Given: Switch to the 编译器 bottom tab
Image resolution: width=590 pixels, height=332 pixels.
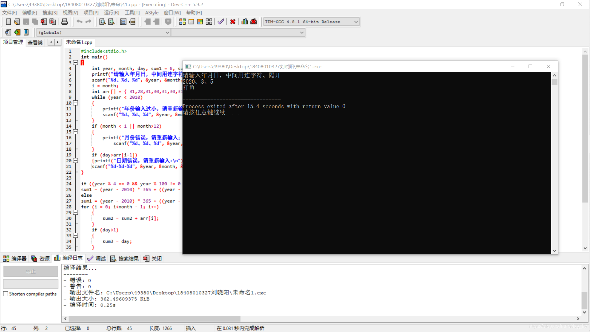Looking at the screenshot, I should (x=15, y=259).
